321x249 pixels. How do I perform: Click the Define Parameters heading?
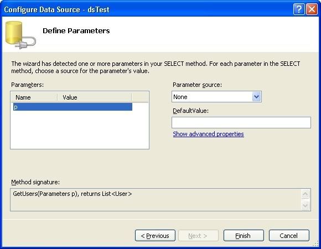coord(76,30)
